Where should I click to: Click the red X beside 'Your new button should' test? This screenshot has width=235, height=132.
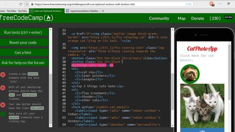tap(3, 105)
